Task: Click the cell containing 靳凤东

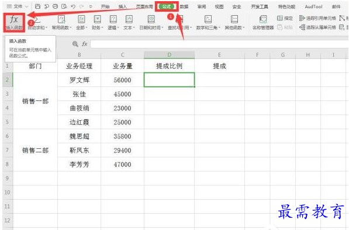Action: (x=80, y=150)
